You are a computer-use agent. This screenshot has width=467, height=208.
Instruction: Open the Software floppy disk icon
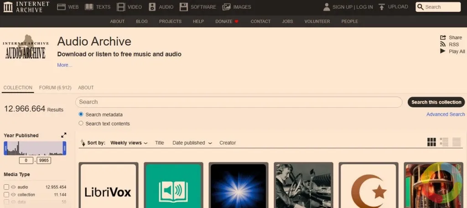[184, 7]
